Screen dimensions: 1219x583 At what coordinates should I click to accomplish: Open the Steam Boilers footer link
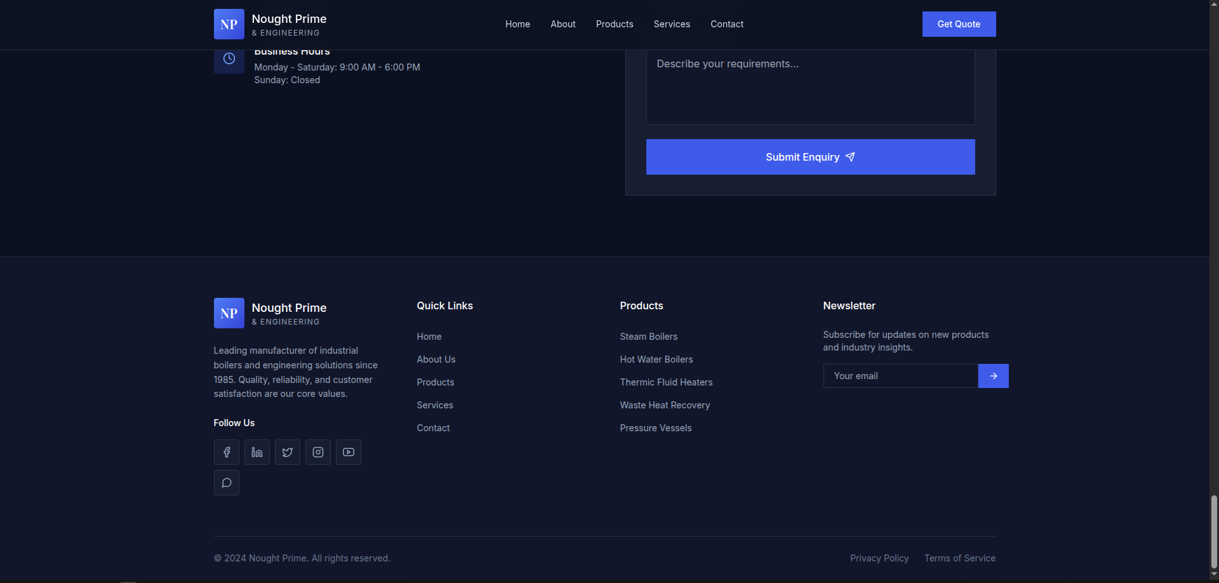click(648, 337)
